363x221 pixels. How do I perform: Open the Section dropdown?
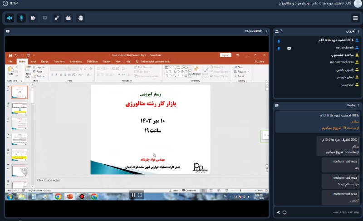(x=39, y=76)
